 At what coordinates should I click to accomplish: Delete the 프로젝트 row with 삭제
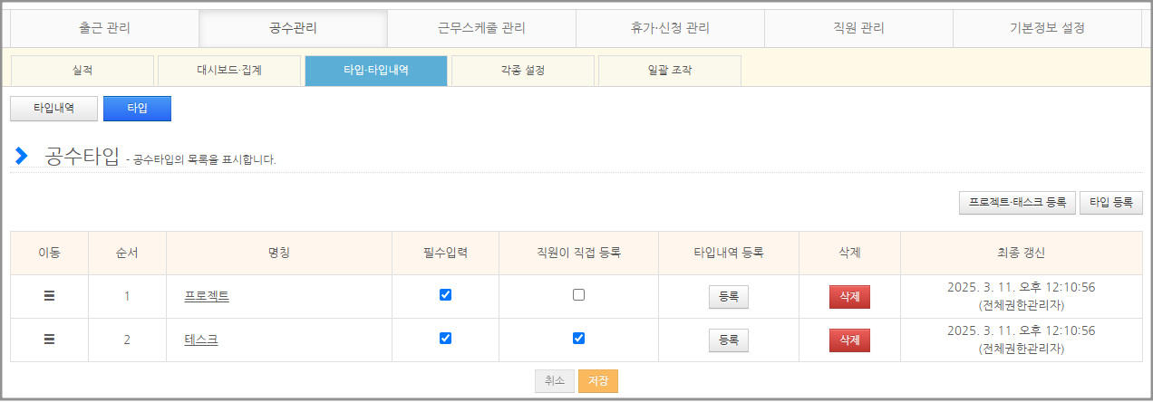(849, 297)
